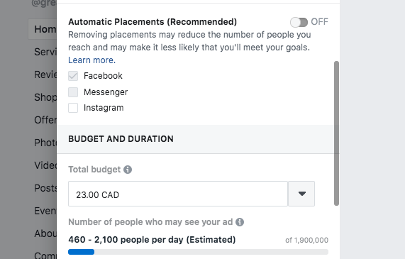
Task: Open Posts in the left sidebar
Action: tap(45, 188)
